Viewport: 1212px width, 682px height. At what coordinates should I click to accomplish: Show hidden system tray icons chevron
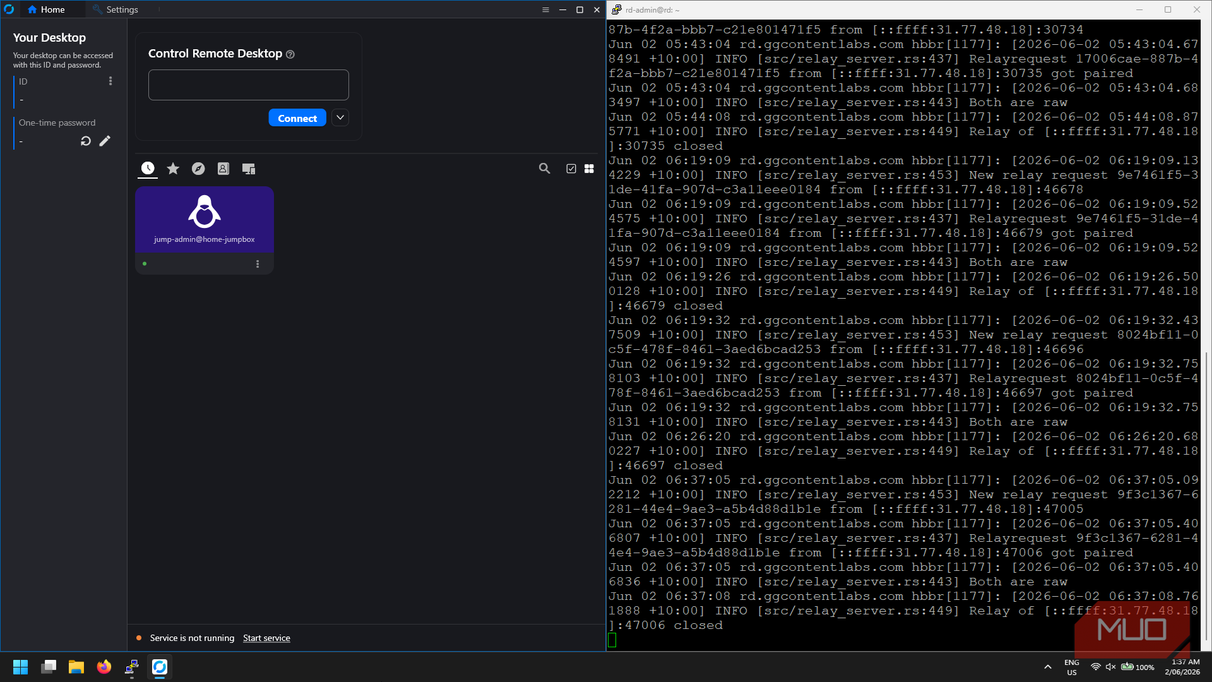tap(1048, 667)
